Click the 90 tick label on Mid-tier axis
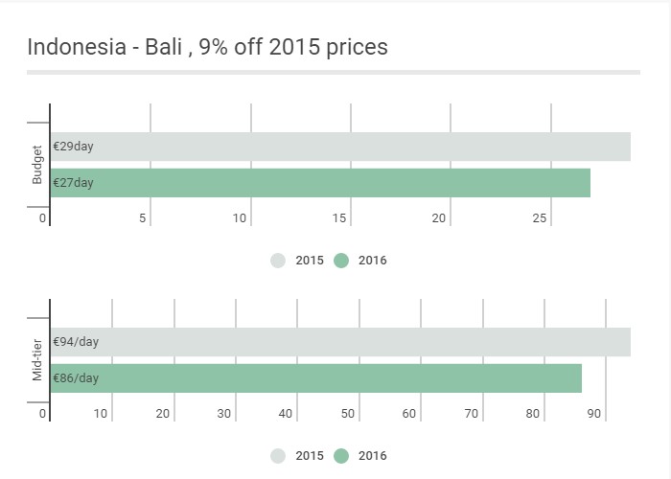 tap(593, 414)
